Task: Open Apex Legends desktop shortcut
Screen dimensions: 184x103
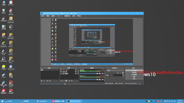Action: [x=11, y=12]
